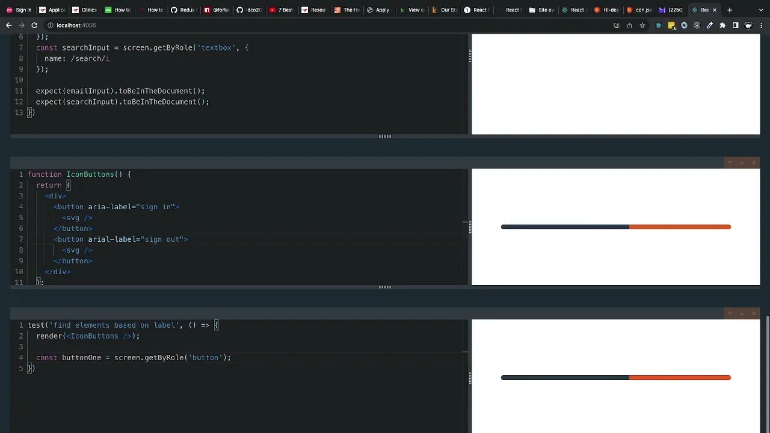The height and width of the screenshot is (433, 770).
Task: Click the divider handle beside the IconButtons editor
Action: (x=470, y=227)
